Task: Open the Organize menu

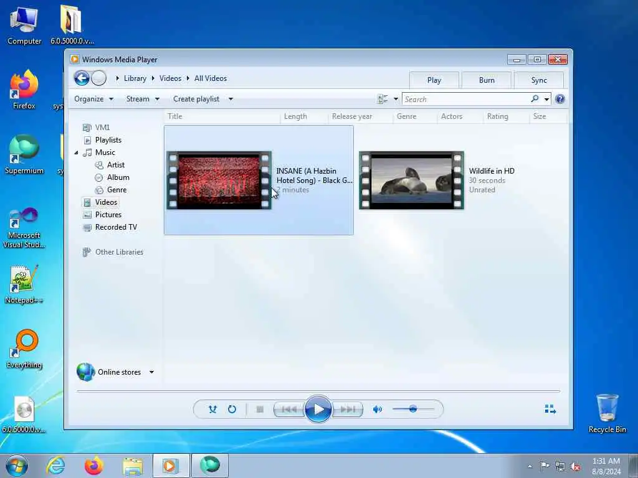Action: point(93,99)
